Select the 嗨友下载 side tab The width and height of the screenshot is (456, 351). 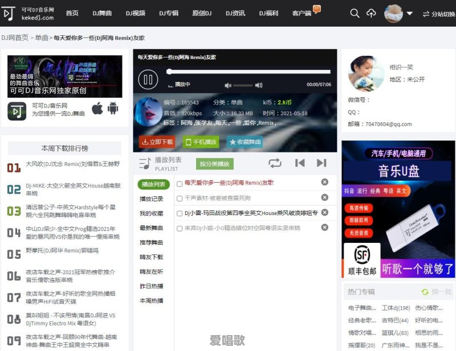click(x=151, y=257)
